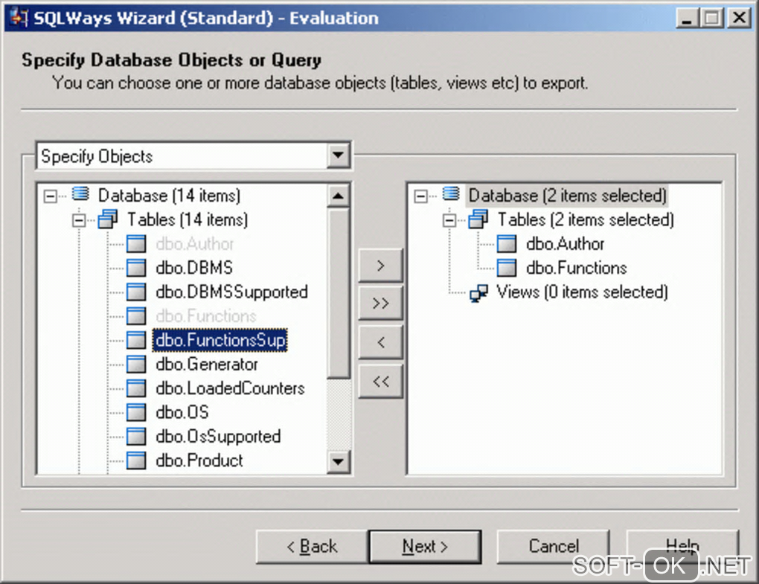Collapse Tables (2 items selected) node
This screenshot has width=759, height=584.
[449, 221]
